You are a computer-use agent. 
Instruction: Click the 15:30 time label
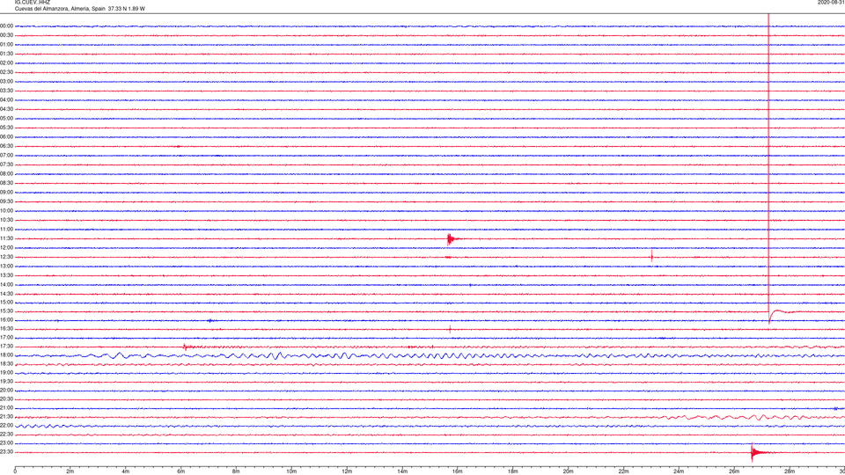6,311
